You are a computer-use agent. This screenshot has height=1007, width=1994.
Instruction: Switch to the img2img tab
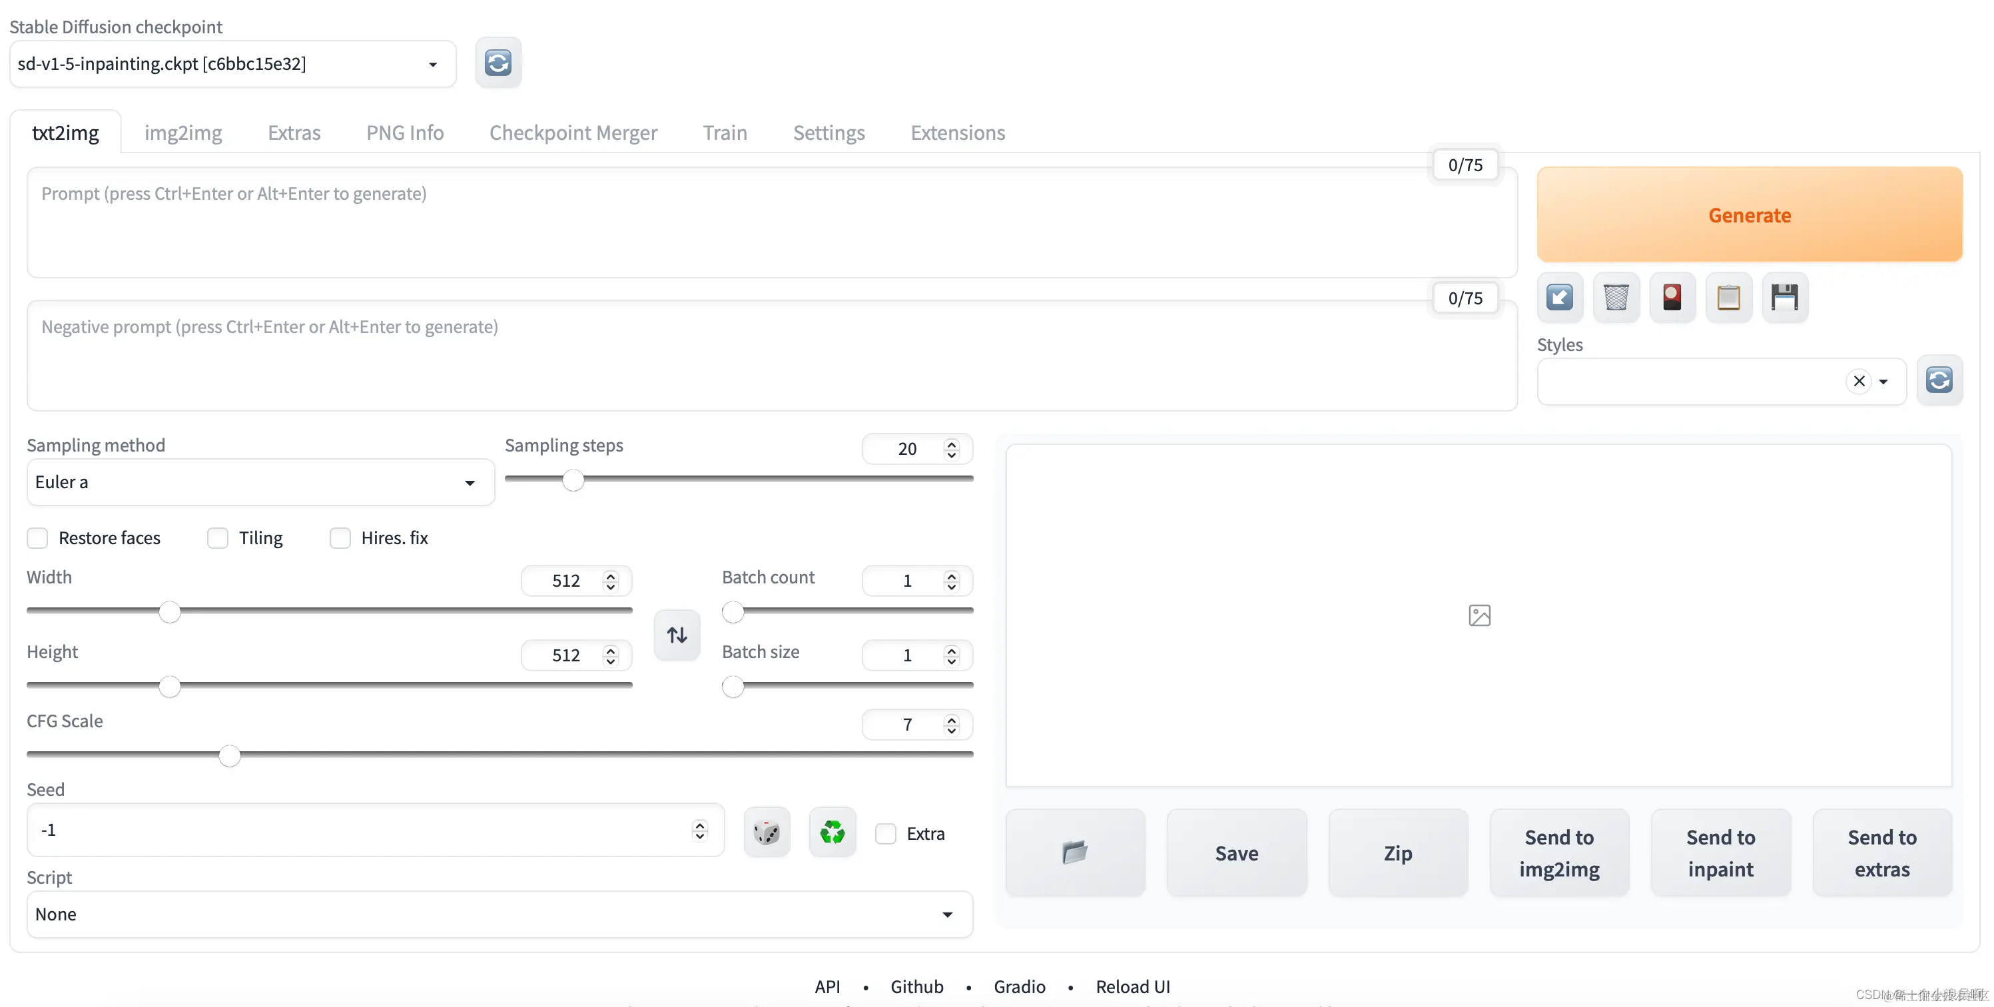(x=182, y=133)
